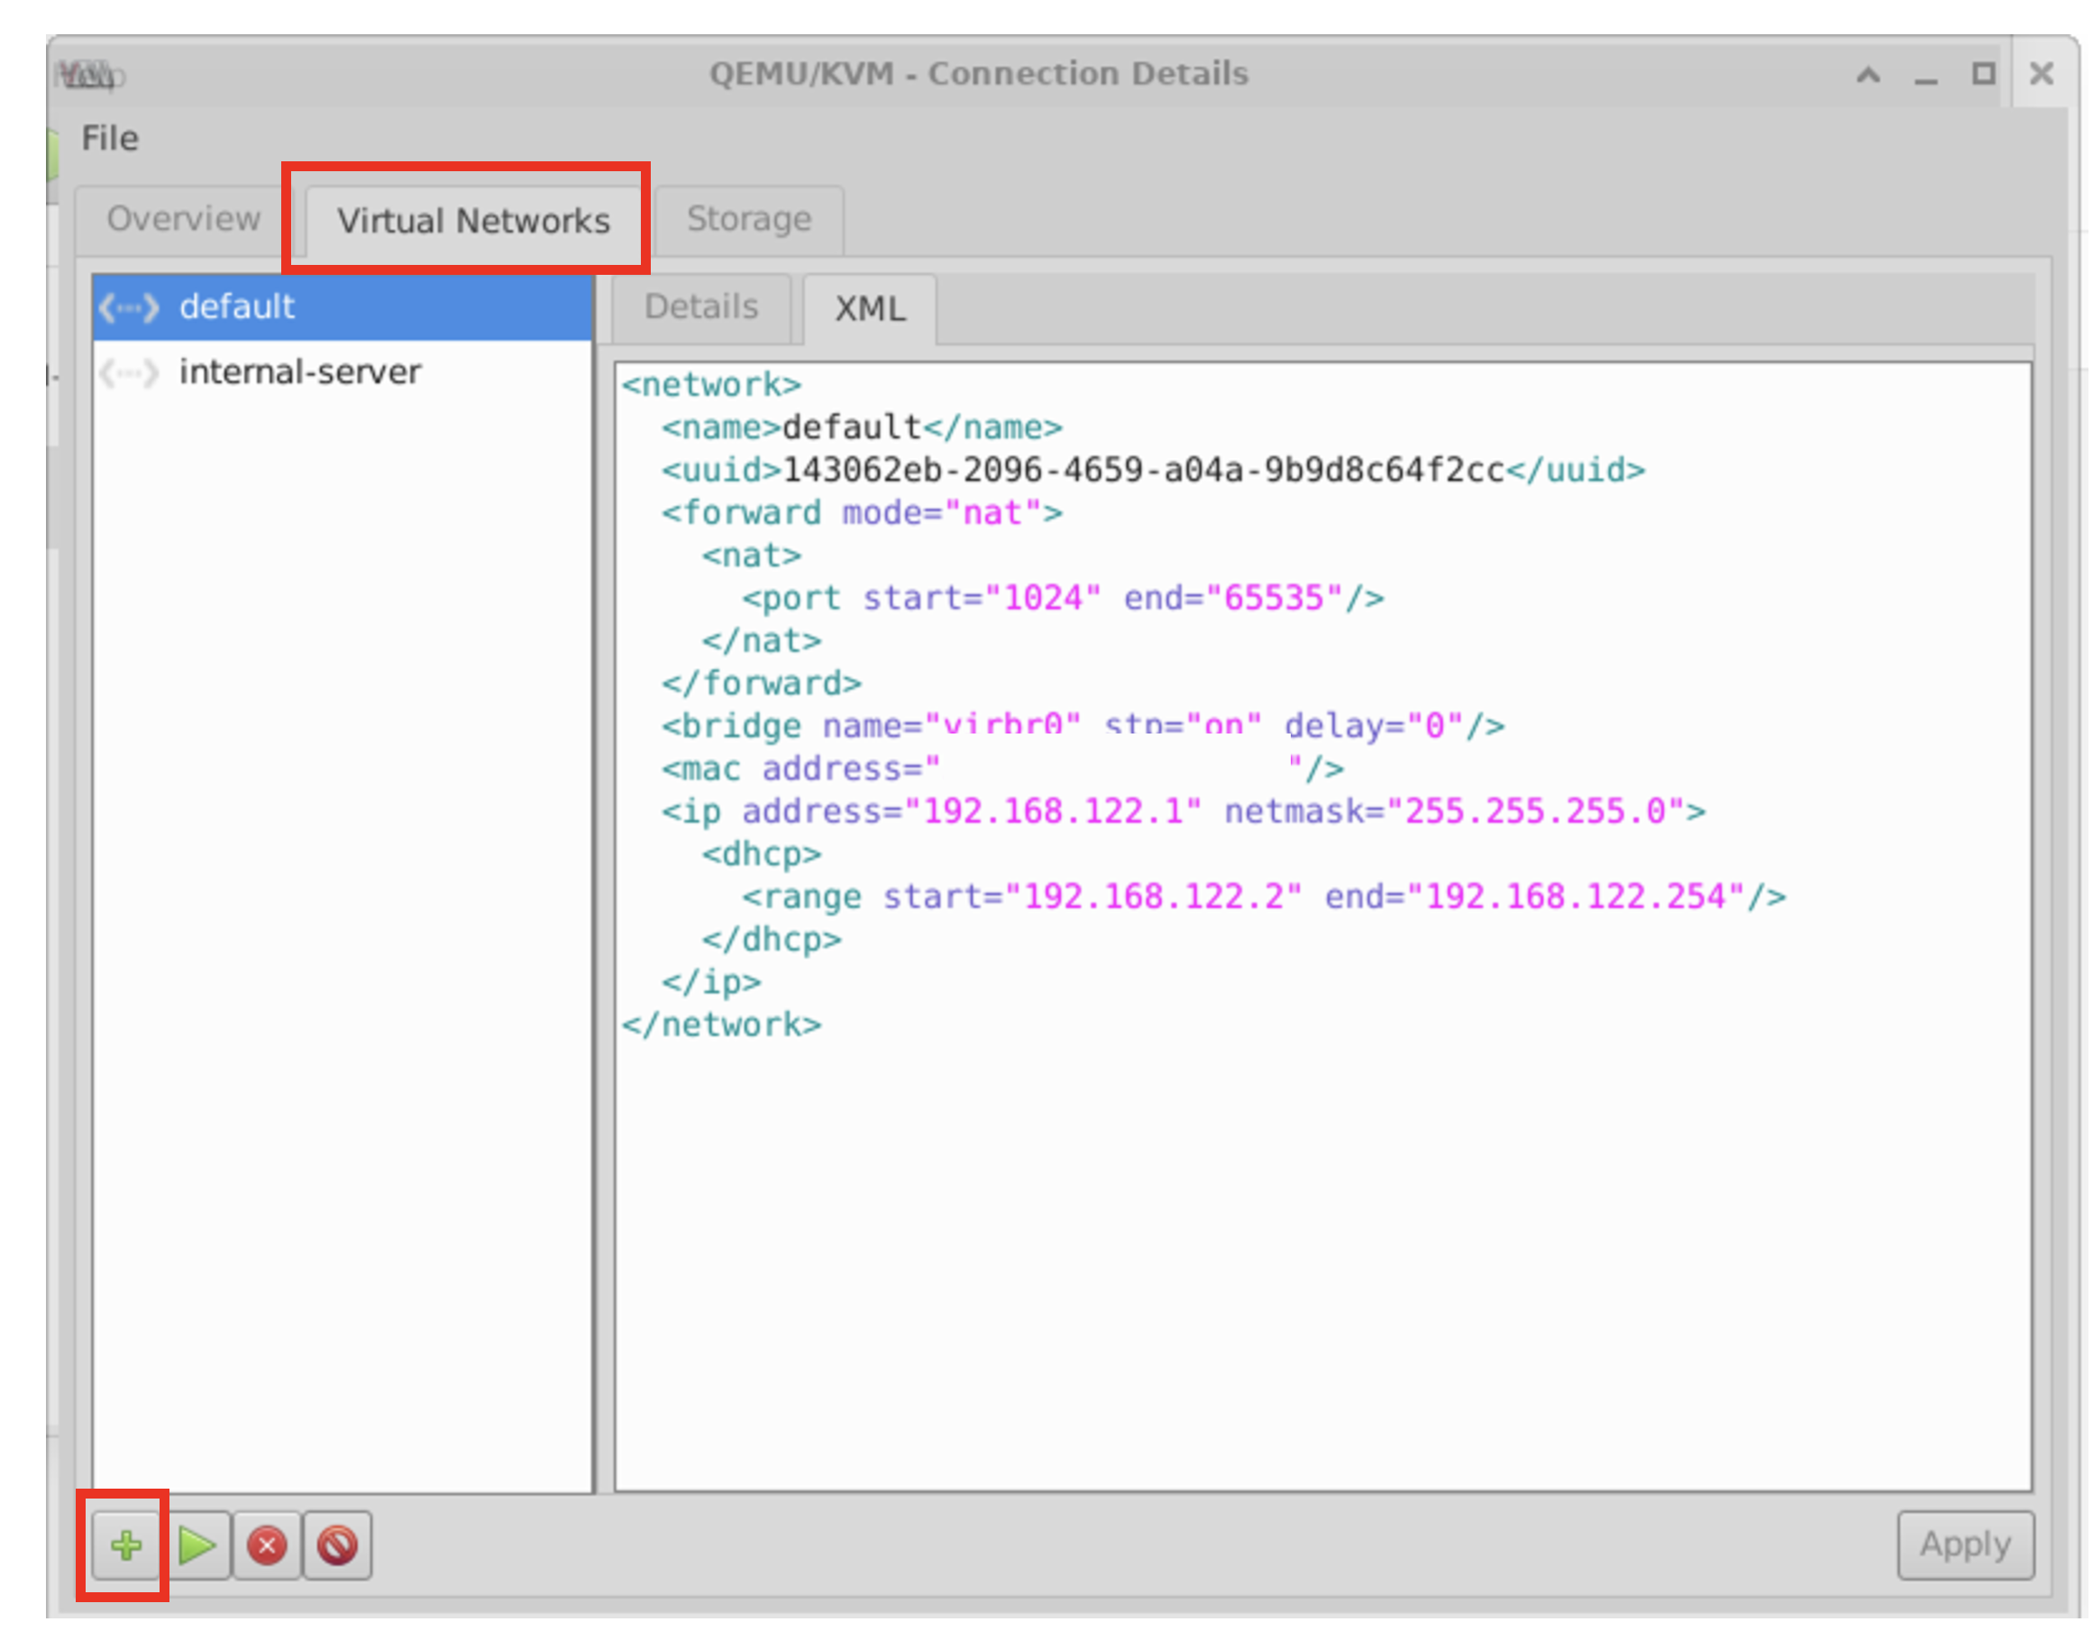Delete network using the red prohibit icon
Image resolution: width=2093 pixels, height=1631 pixels.
click(x=337, y=1545)
